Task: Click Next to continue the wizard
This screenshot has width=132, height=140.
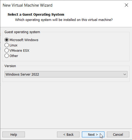Action: click(93, 134)
